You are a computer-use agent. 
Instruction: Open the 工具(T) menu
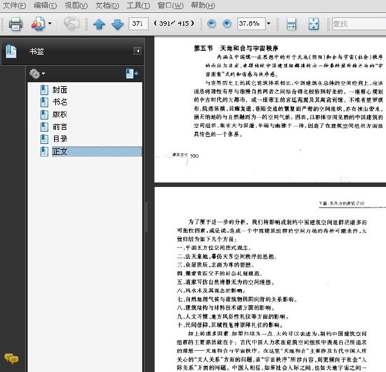pos(138,5)
